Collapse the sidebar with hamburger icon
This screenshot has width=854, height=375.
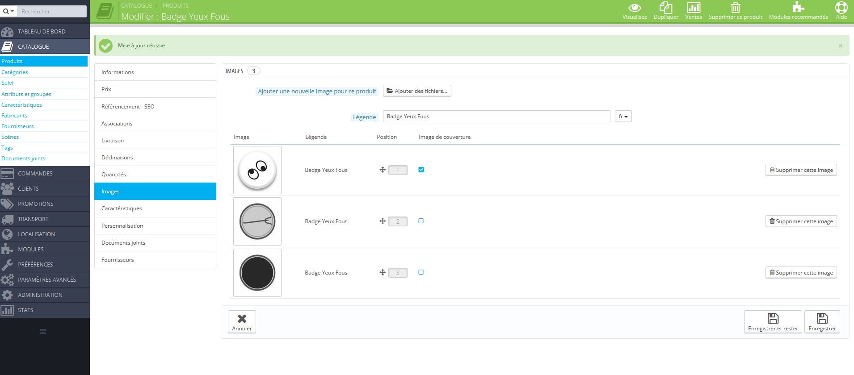[43, 331]
